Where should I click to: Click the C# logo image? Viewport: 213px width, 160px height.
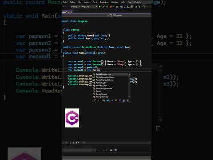72,118
